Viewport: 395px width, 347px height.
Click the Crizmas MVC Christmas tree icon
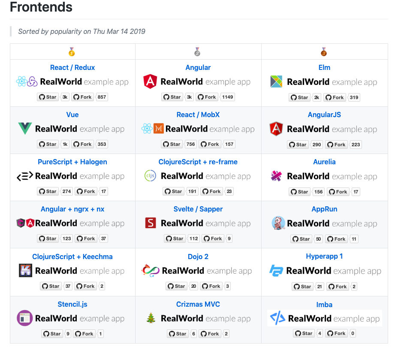151,317
